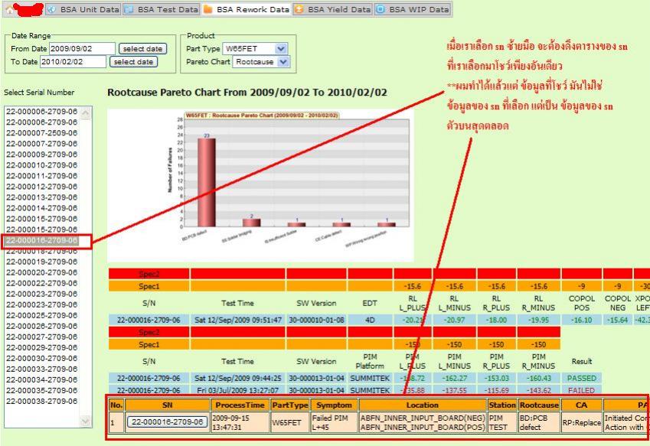Select serial number 22-000022-2709-06

pos(42,283)
